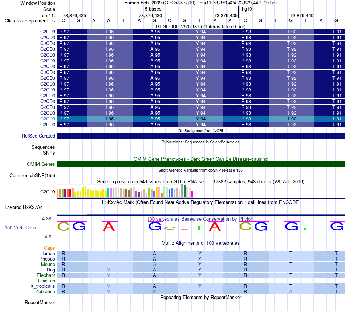Image resolution: width=345 pixels, height=311 pixels.
Task: Click 'Publications: Sequences in Scientific Articles' title
Action: point(200,142)
